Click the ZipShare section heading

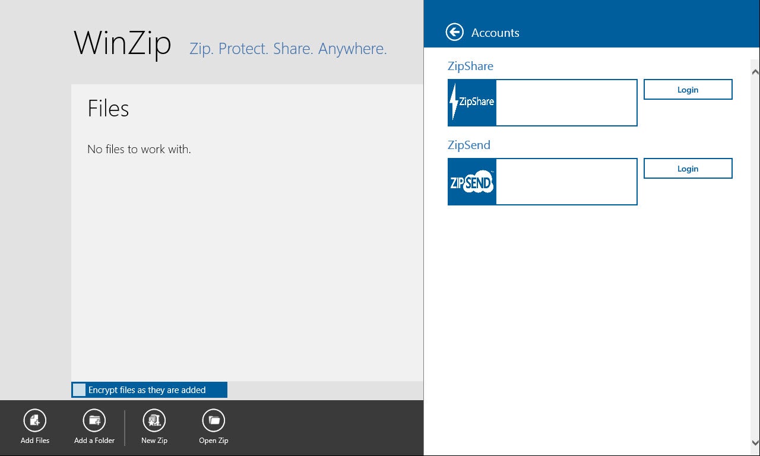tap(470, 66)
